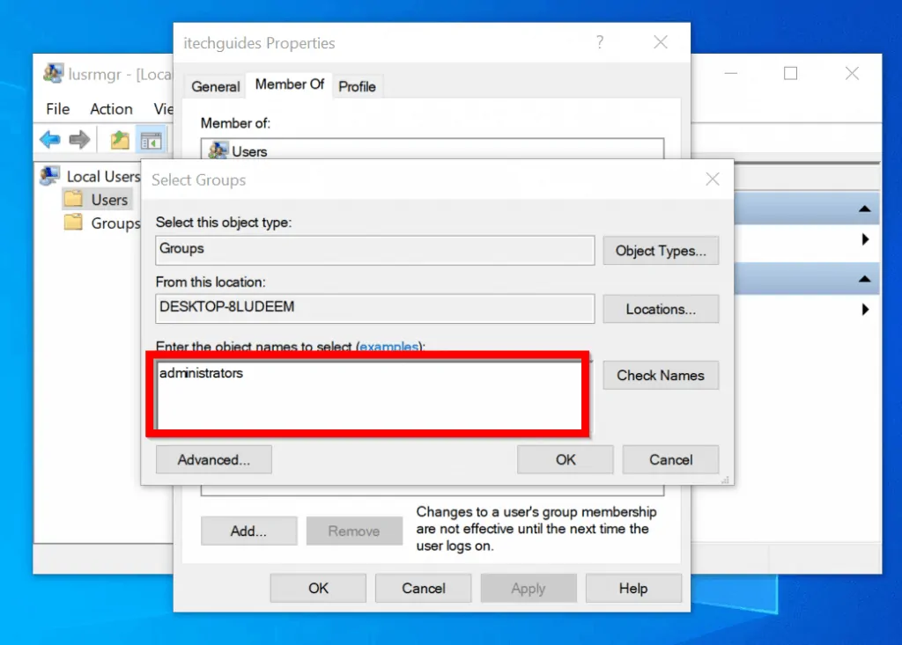902x645 pixels.
Task: Open the File menu
Action: click(56, 109)
